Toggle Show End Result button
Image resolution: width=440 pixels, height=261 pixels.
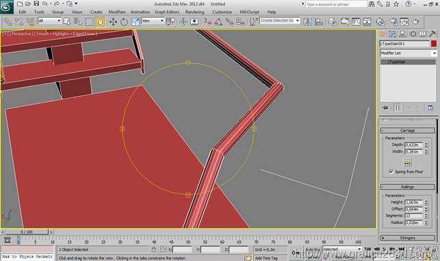[x=397, y=108]
